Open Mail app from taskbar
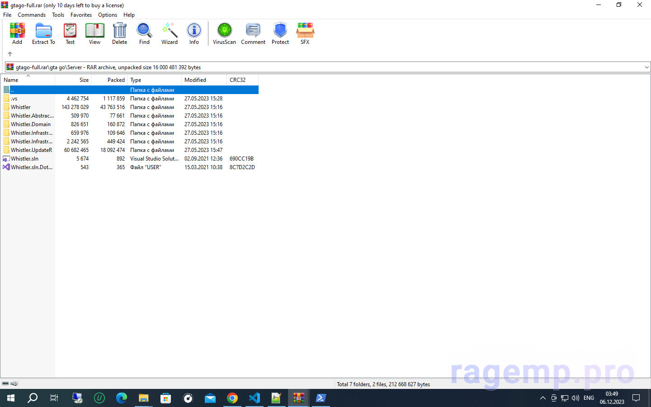 click(210, 398)
